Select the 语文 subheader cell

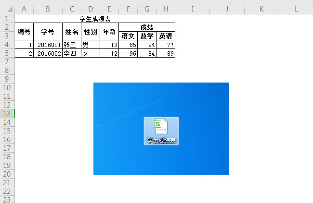[x=128, y=36]
